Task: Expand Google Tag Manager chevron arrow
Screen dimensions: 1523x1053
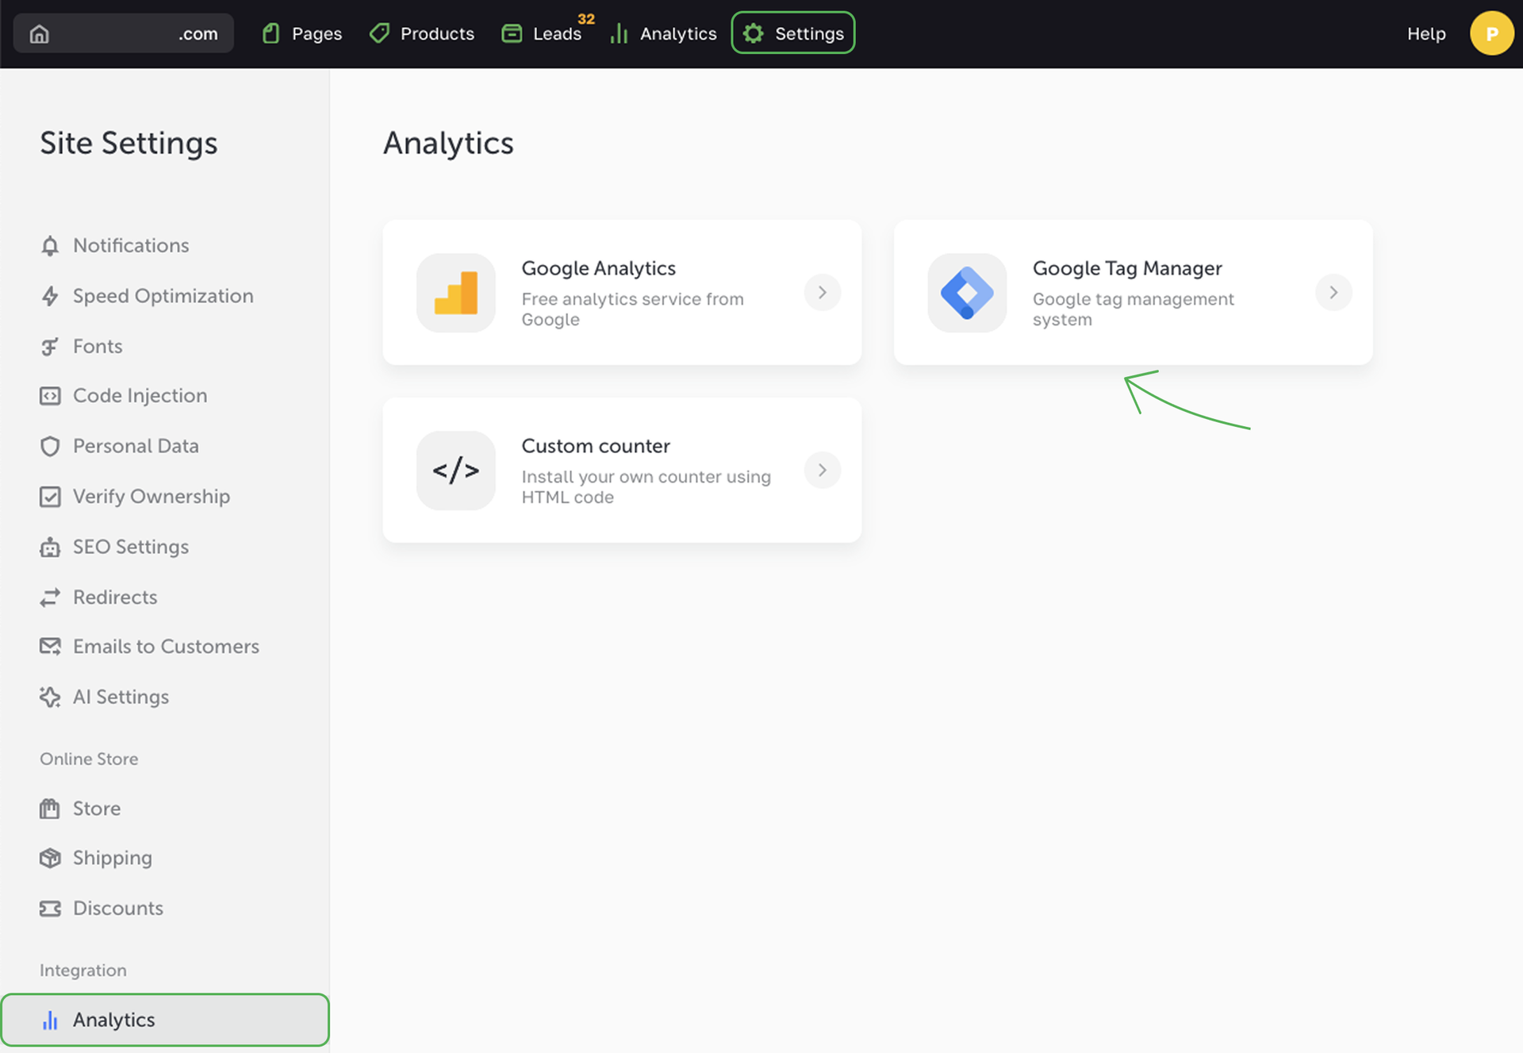Action: [x=1333, y=293]
